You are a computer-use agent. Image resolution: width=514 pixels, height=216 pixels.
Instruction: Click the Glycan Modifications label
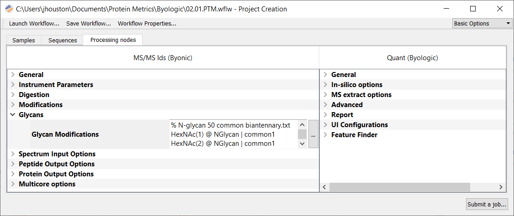tap(65, 134)
